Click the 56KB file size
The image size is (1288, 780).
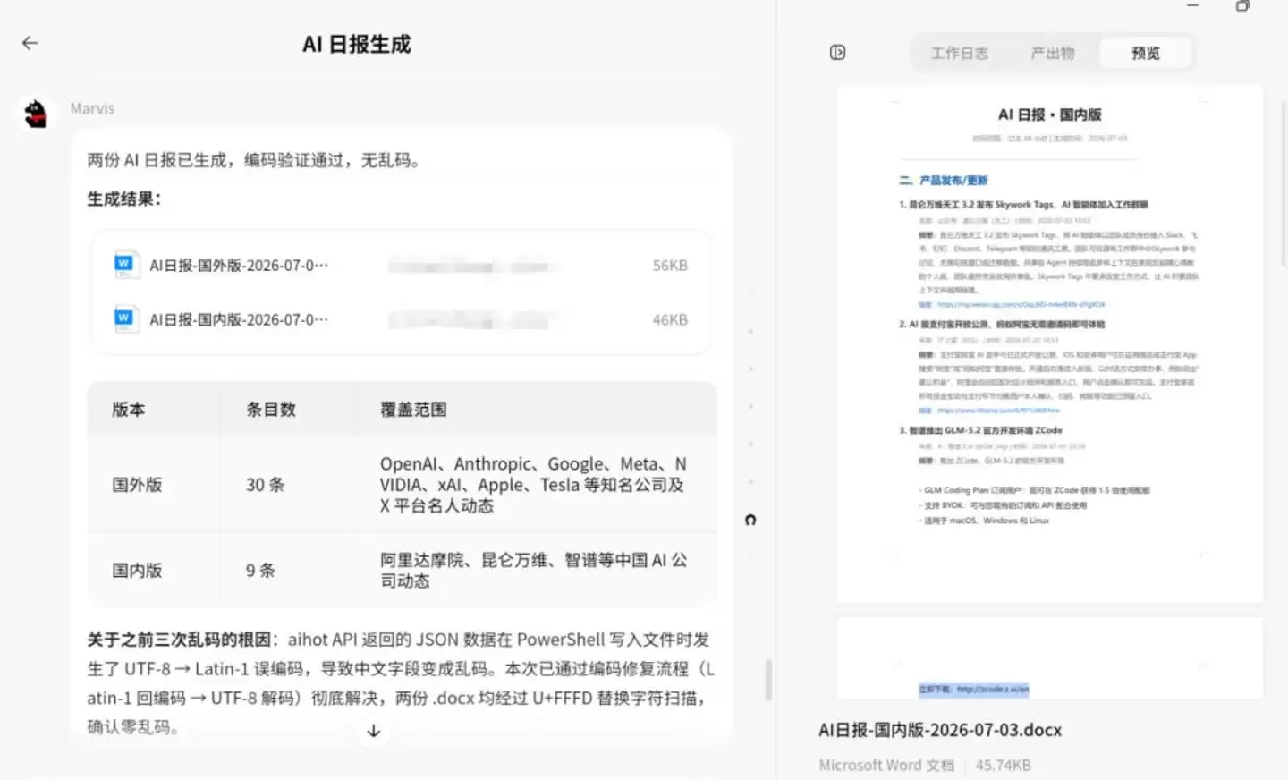[x=670, y=266]
